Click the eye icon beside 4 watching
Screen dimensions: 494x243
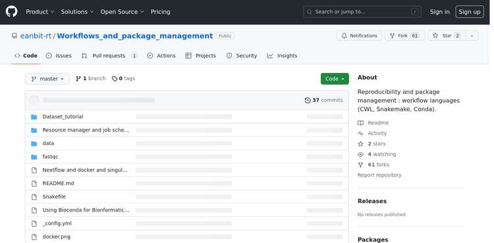tap(361, 154)
